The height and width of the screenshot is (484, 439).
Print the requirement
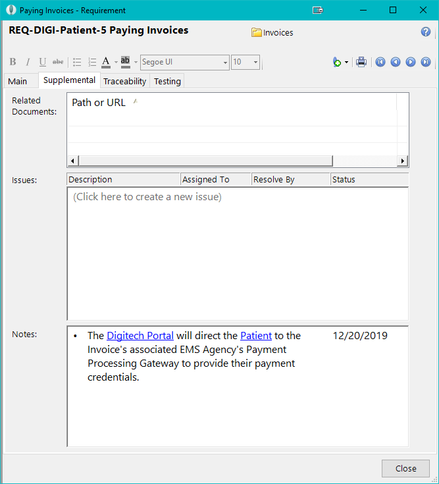click(361, 62)
